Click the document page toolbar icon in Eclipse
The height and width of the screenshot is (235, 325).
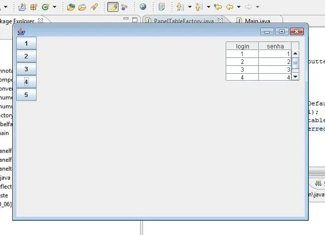[x=162, y=7]
